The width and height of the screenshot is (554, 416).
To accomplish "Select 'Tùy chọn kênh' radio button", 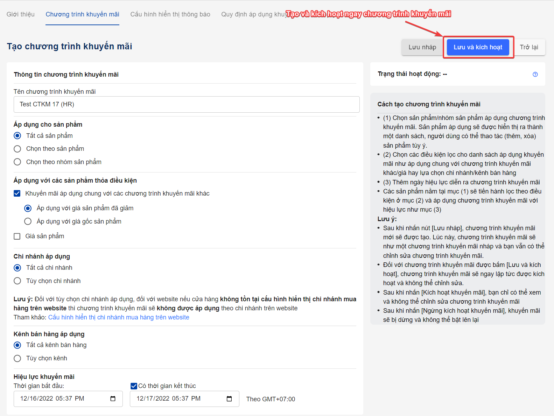I will click(17, 358).
